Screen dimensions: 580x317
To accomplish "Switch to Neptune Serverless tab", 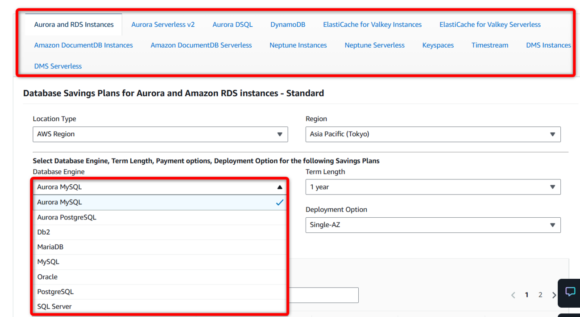I will tap(374, 45).
